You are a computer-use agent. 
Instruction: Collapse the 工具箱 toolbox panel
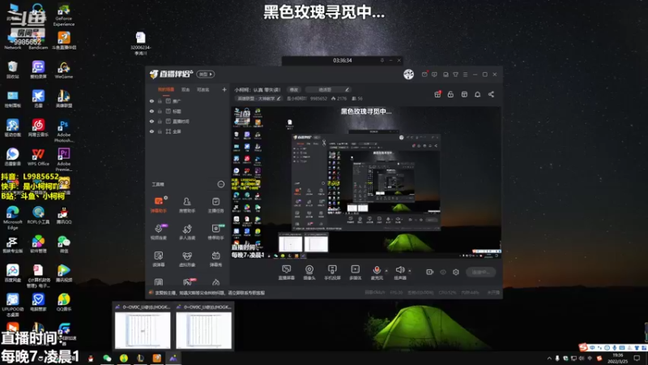coord(221,184)
